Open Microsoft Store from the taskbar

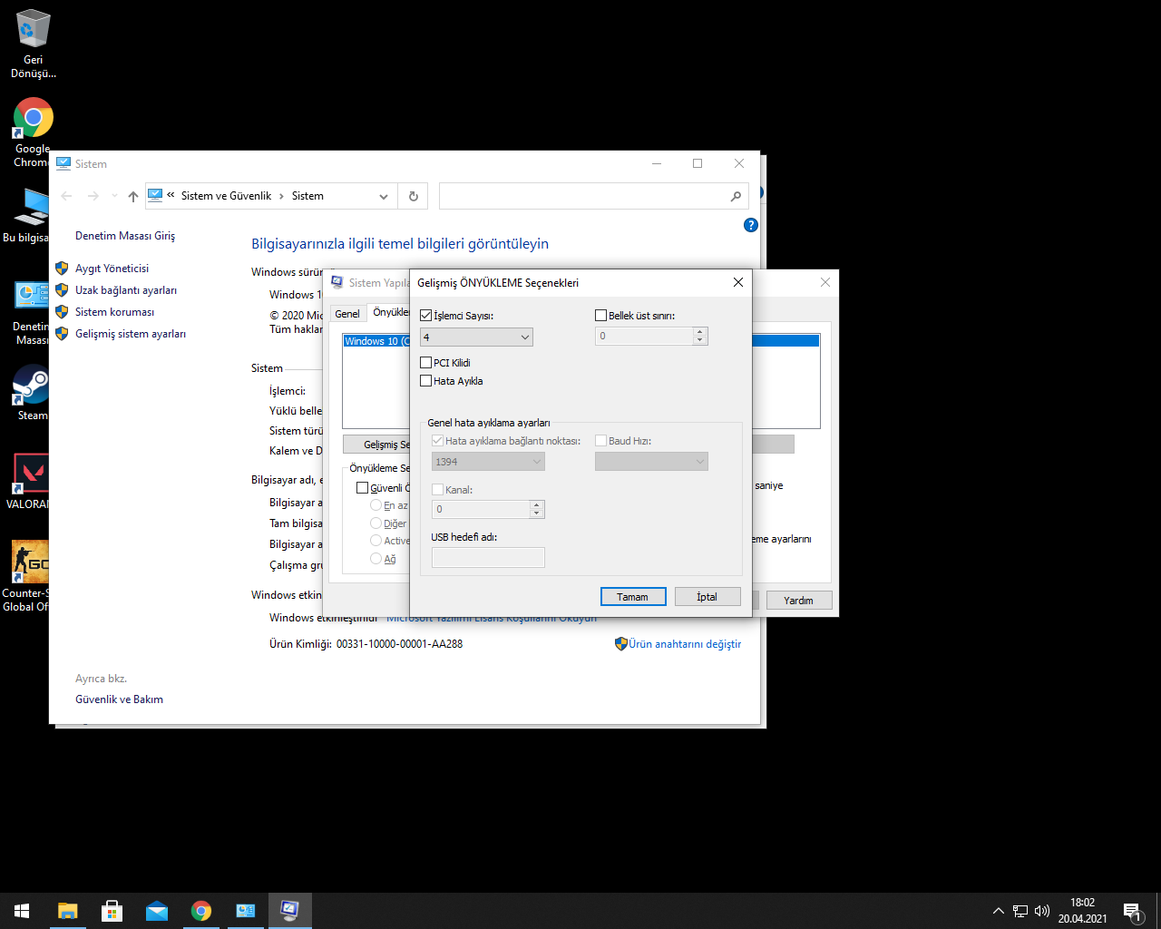coord(112,911)
